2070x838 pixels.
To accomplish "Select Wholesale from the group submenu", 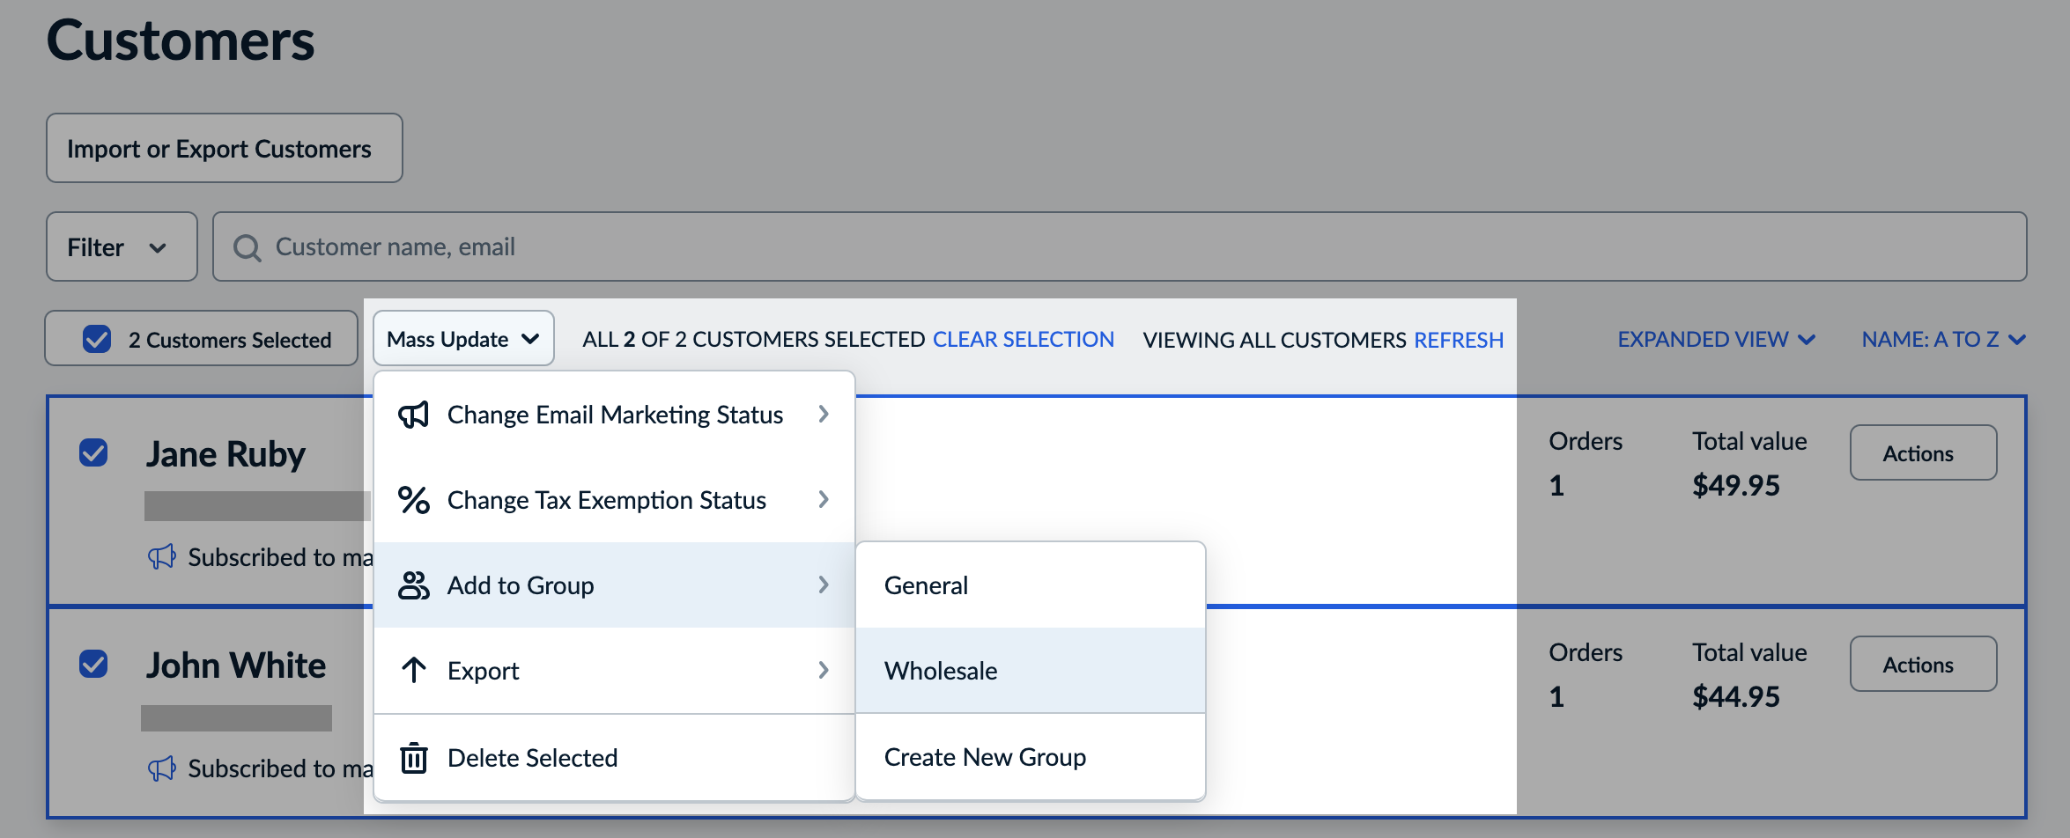I will pyautogui.click(x=940, y=670).
